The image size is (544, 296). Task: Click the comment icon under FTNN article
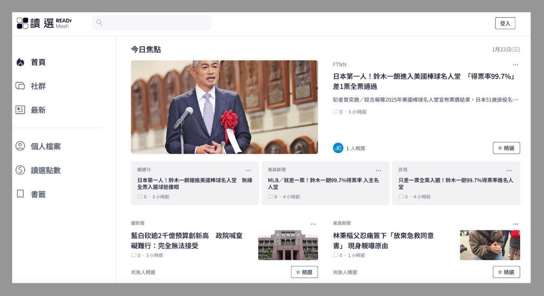336,112
